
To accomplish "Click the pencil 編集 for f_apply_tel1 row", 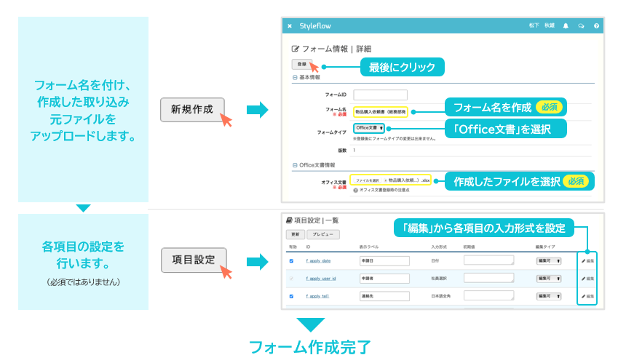I will click(587, 296).
